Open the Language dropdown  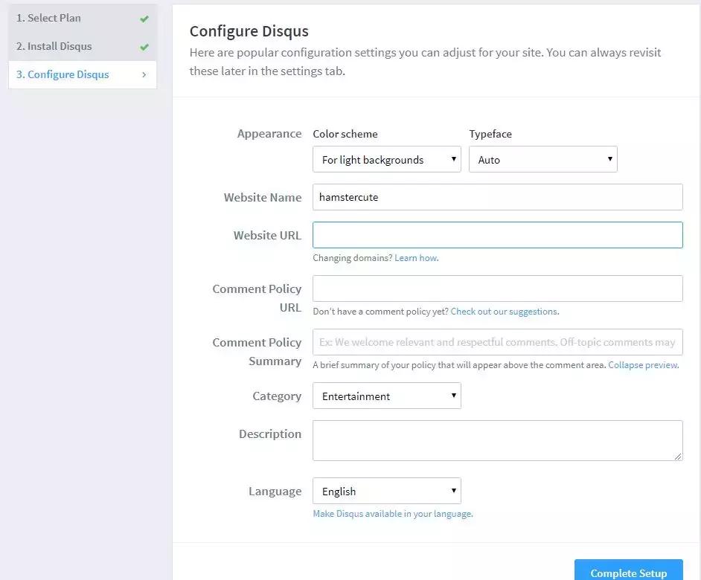pos(386,491)
